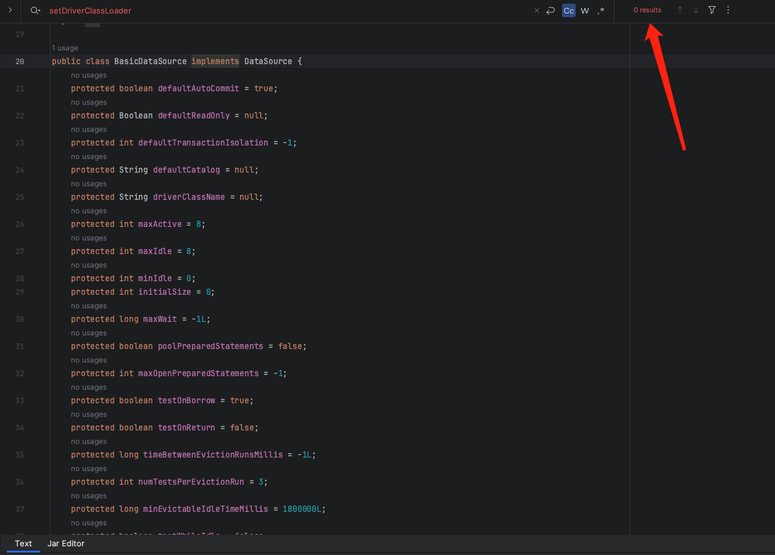The image size is (775, 555).
Task: Click the maxWait field name
Action: pos(160,319)
